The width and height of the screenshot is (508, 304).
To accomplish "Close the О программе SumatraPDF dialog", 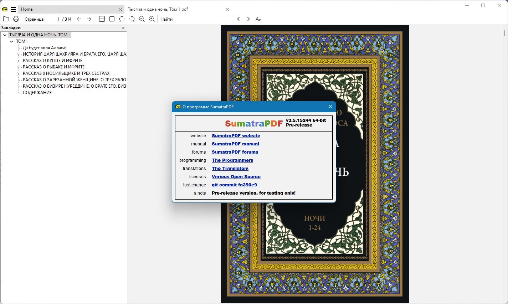I will click(x=330, y=107).
